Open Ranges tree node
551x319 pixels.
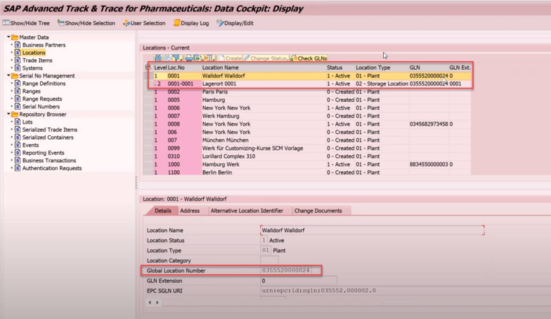click(31, 91)
